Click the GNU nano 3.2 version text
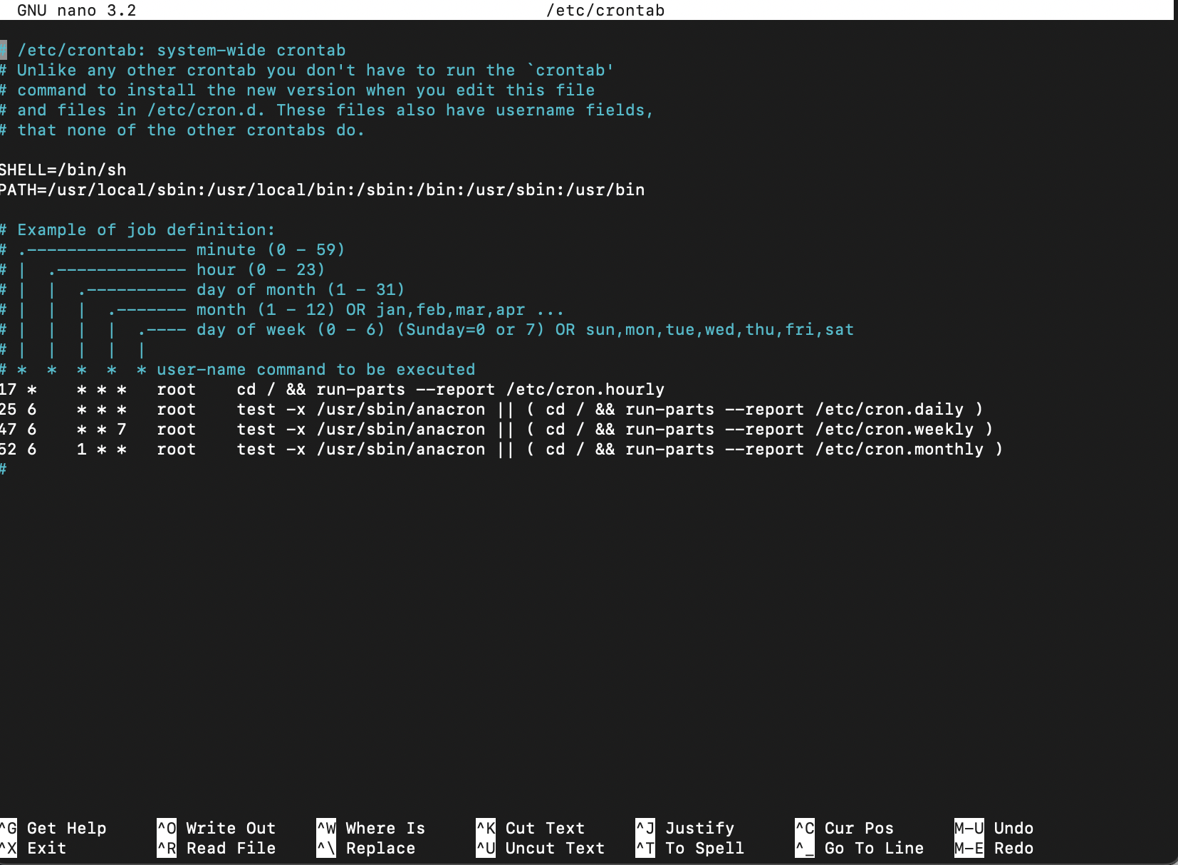The width and height of the screenshot is (1178, 865). 76,10
